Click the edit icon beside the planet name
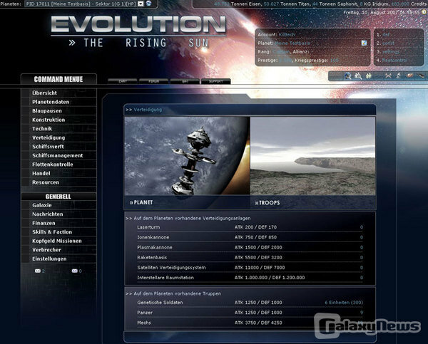Image resolution: width=428 pixels, height=344 pixels. pyautogui.click(x=364, y=43)
